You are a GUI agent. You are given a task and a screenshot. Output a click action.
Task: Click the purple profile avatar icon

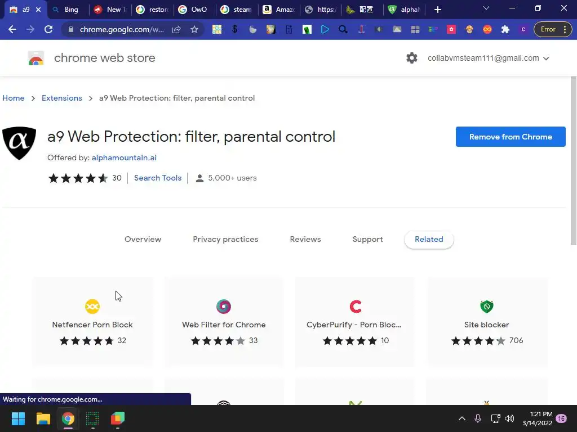point(523,29)
